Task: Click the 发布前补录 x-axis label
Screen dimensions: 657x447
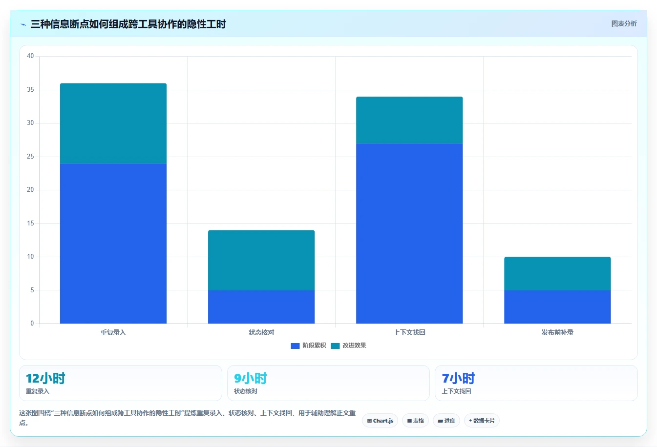Action: [x=557, y=332]
